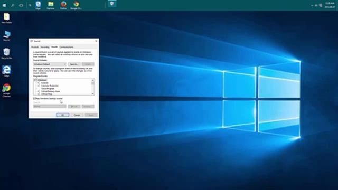The width and height of the screenshot is (338, 190).
Task: Launch Edge from the taskbar
Action: [38, 5]
